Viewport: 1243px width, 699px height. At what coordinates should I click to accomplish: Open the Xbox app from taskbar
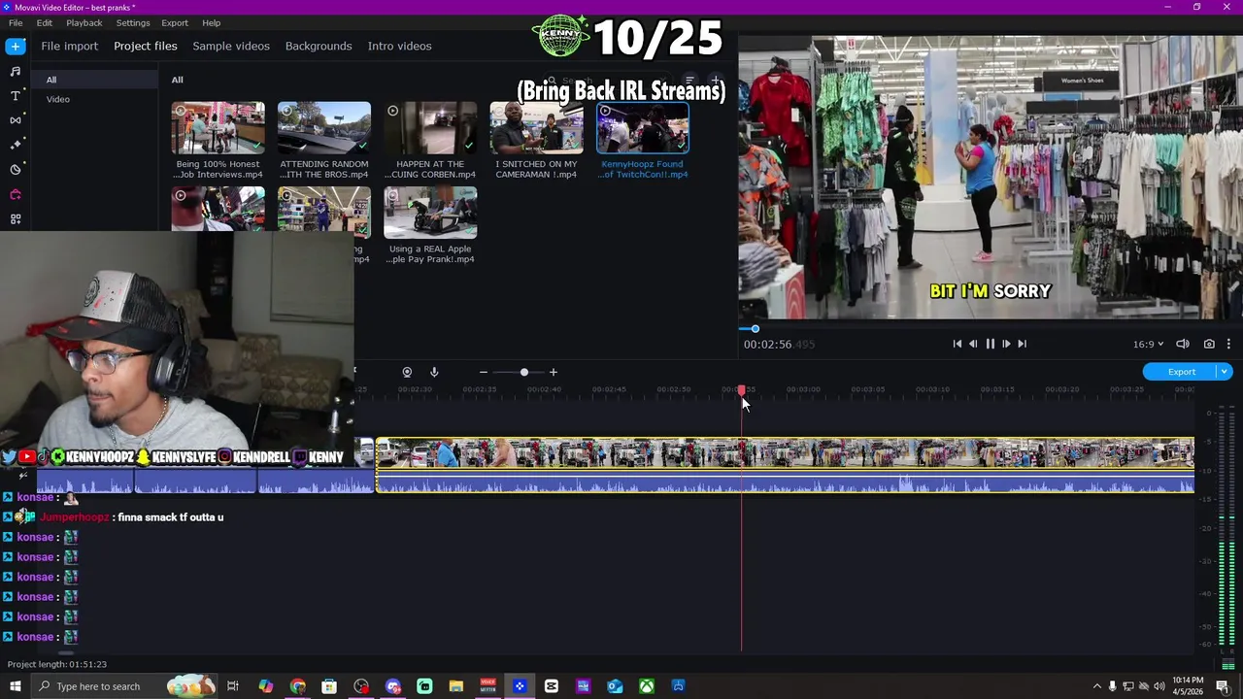[646, 686]
